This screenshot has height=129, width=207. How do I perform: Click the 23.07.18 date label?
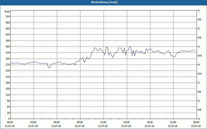(196, 126)
